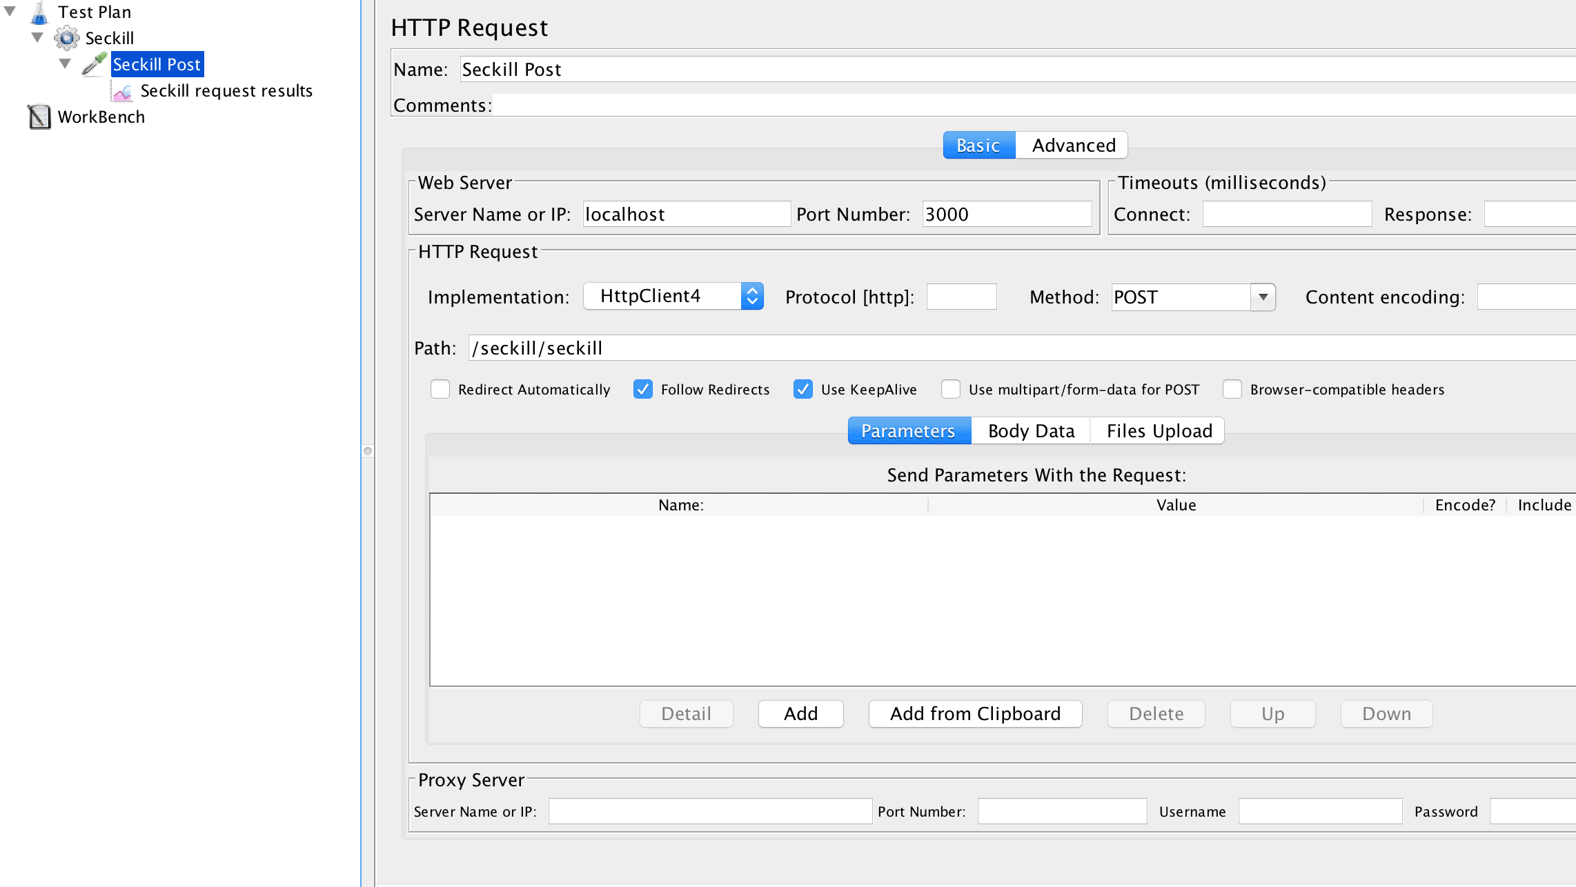
Task: Switch to the Advanced tab
Action: [x=1073, y=145]
